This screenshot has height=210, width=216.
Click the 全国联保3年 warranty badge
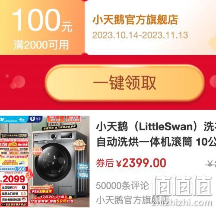tap(14, 187)
